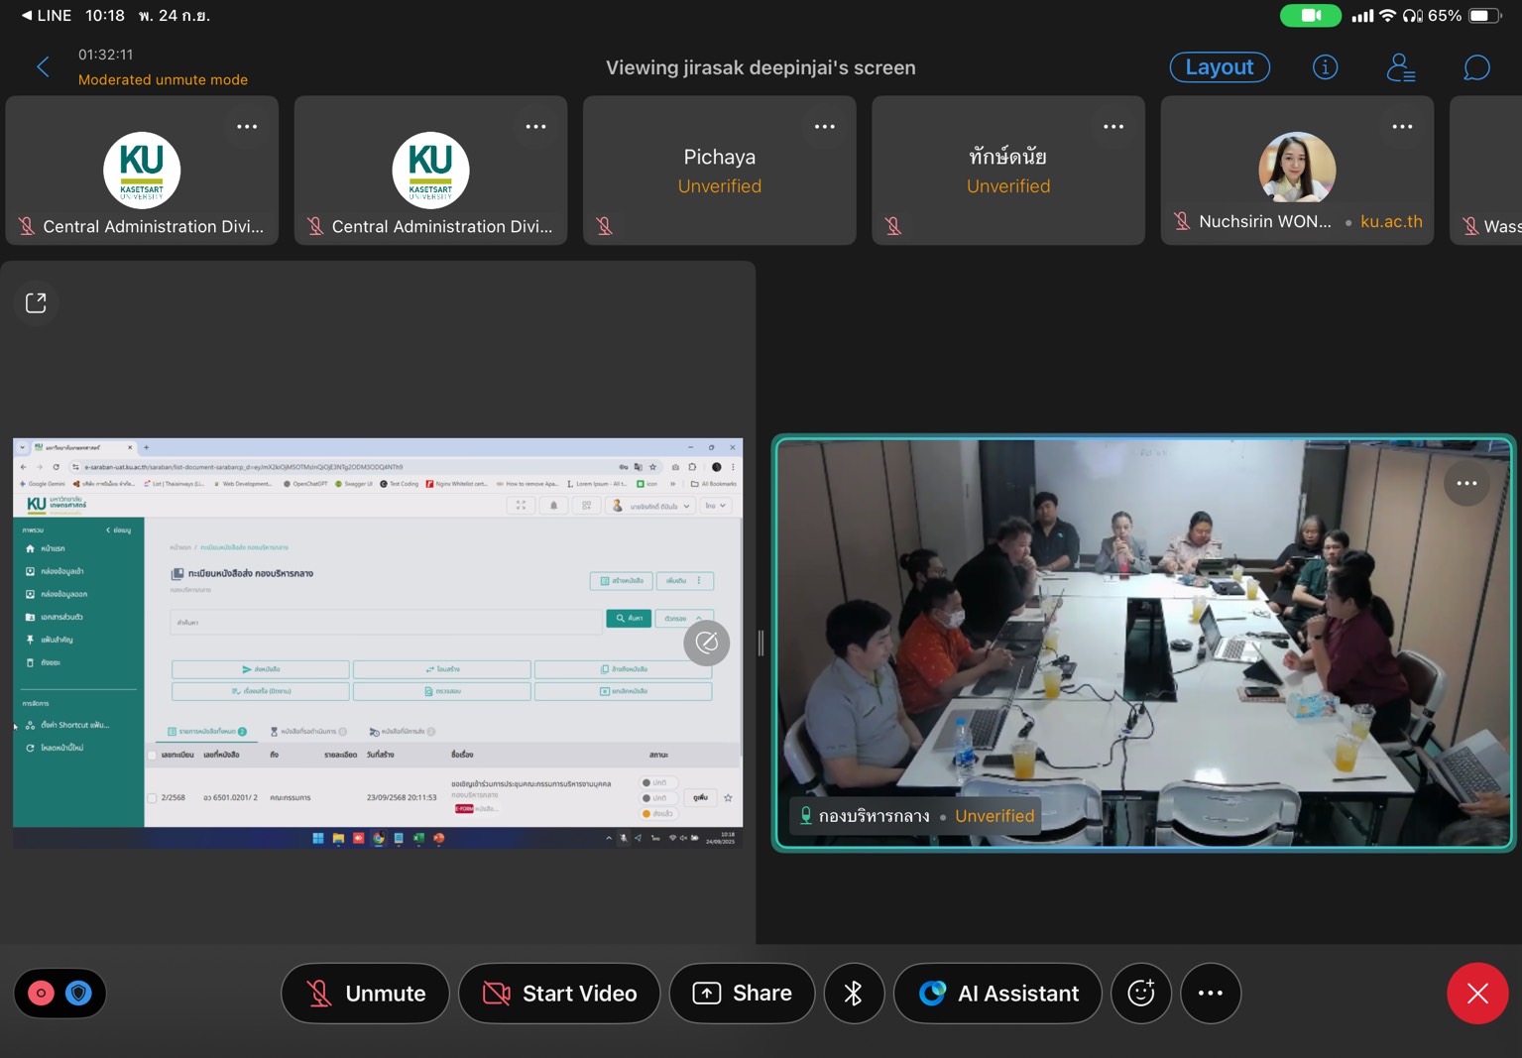Tap the Bluetooth audio icon
Image resolution: width=1522 pixels, height=1058 pixels.
(x=854, y=993)
